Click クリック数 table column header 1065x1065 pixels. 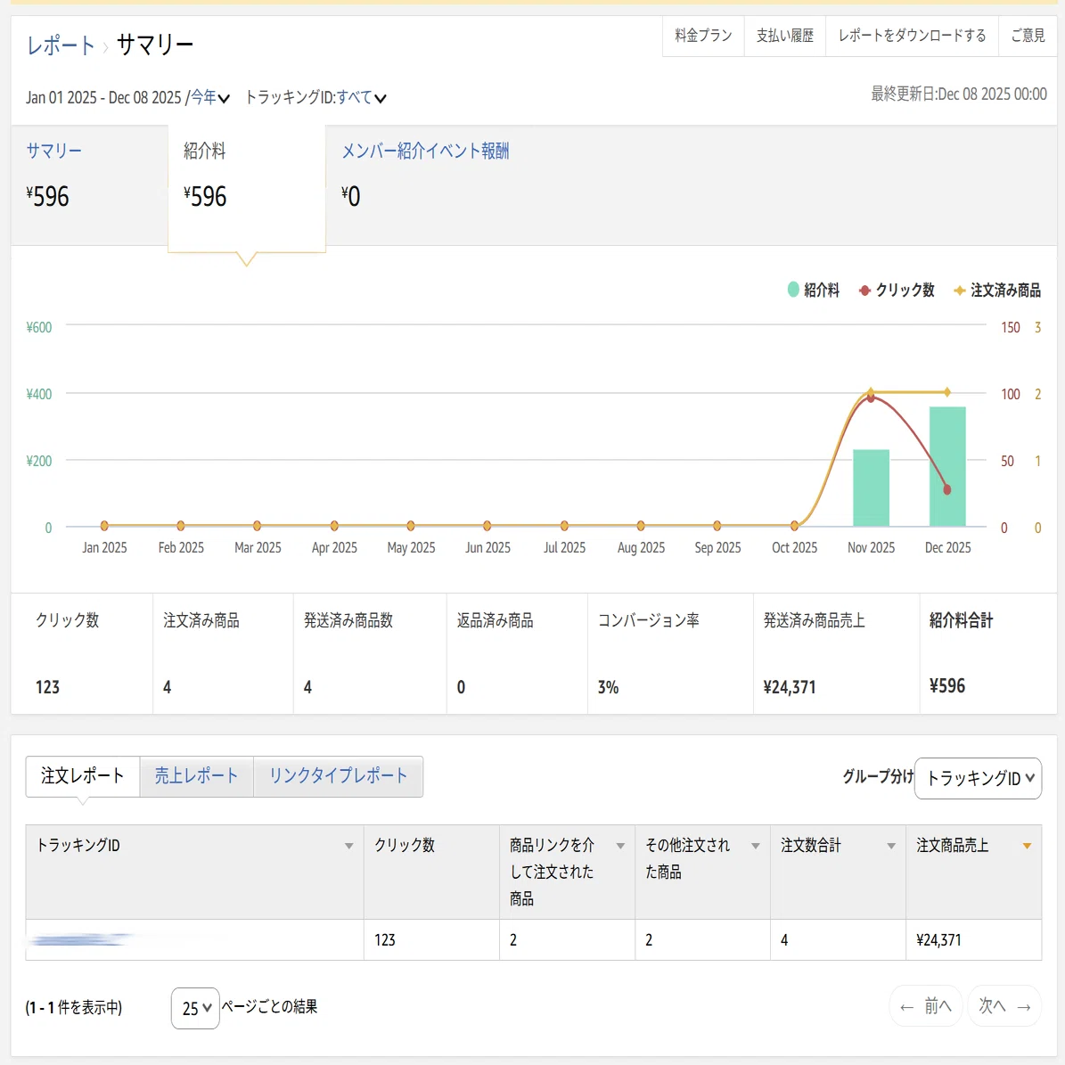[x=431, y=872]
